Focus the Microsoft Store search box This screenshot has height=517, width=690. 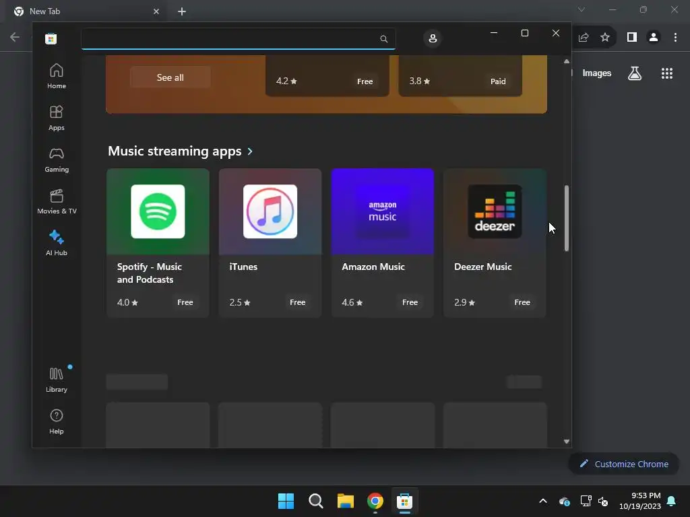[x=238, y=39]
